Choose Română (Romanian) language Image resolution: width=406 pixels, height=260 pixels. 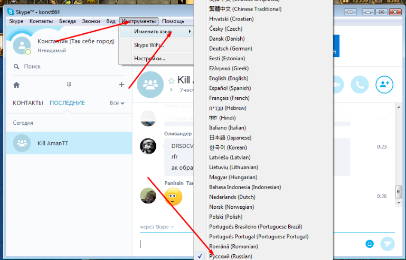tap(233, 246)
